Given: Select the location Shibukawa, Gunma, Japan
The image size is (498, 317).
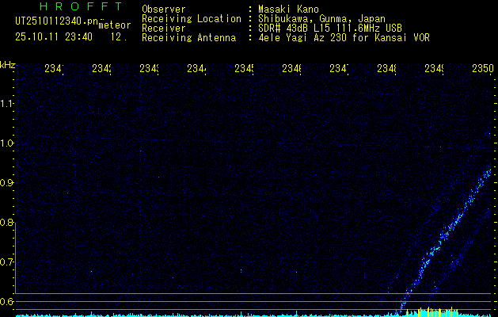Looking at the screenshot, I should tap(321, 19).
